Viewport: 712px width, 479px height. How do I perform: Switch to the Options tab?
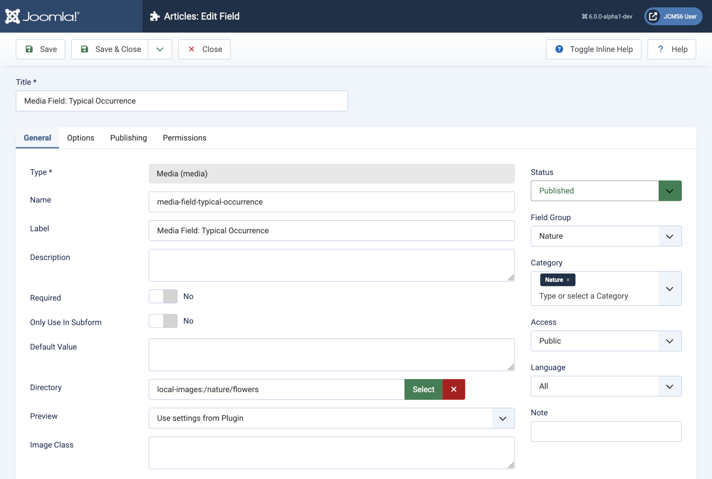[x=81, y=138]
